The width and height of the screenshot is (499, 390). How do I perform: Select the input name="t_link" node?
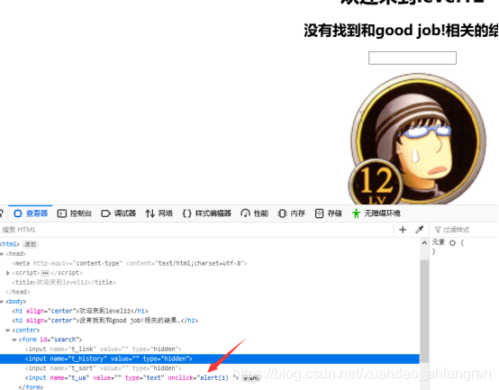103,349
